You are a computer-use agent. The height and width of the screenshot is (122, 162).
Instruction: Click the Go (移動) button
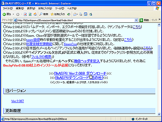(x=144, y=20)
